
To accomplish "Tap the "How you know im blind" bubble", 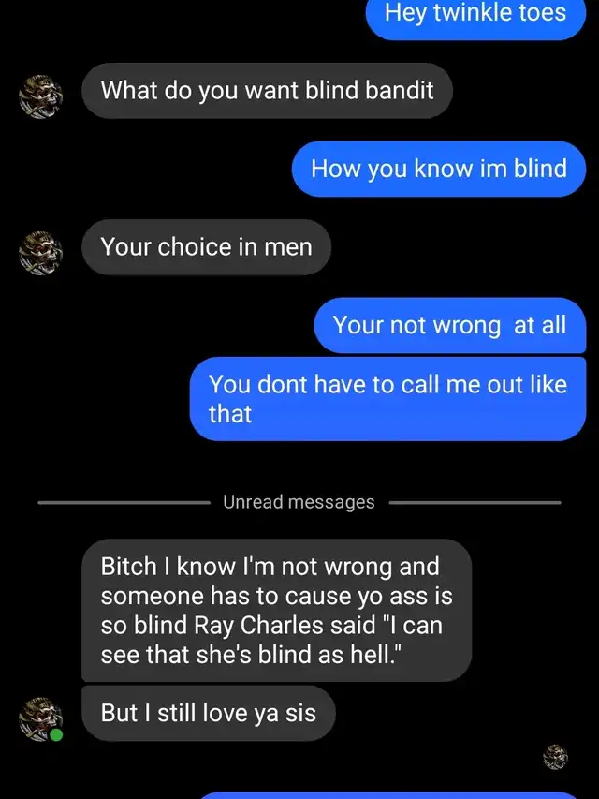I will [439, 169].
